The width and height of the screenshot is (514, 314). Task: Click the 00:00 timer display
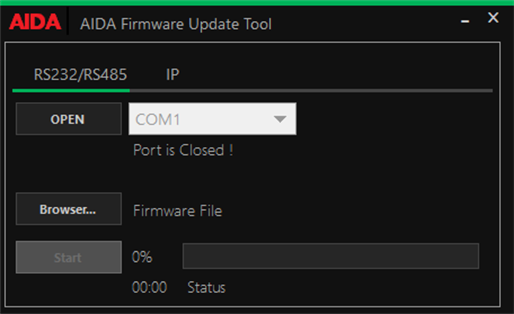coord(150,287)
